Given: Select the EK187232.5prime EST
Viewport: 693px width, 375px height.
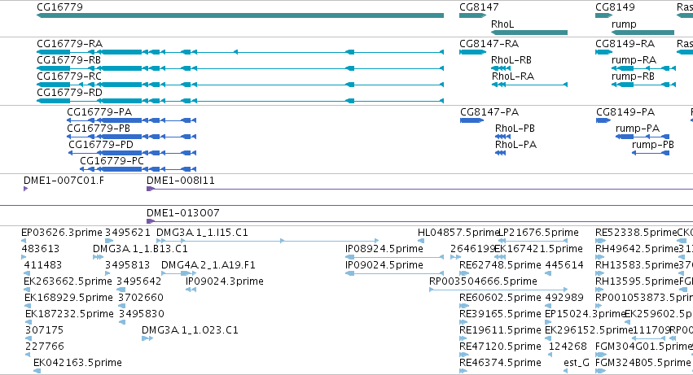Looking at the screenshot, I should click(29, 322).
